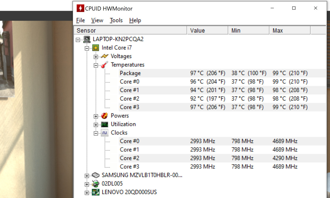
Task: Click the LENOVO 20QD000SUS label
Action: click(x=129, y=192)
